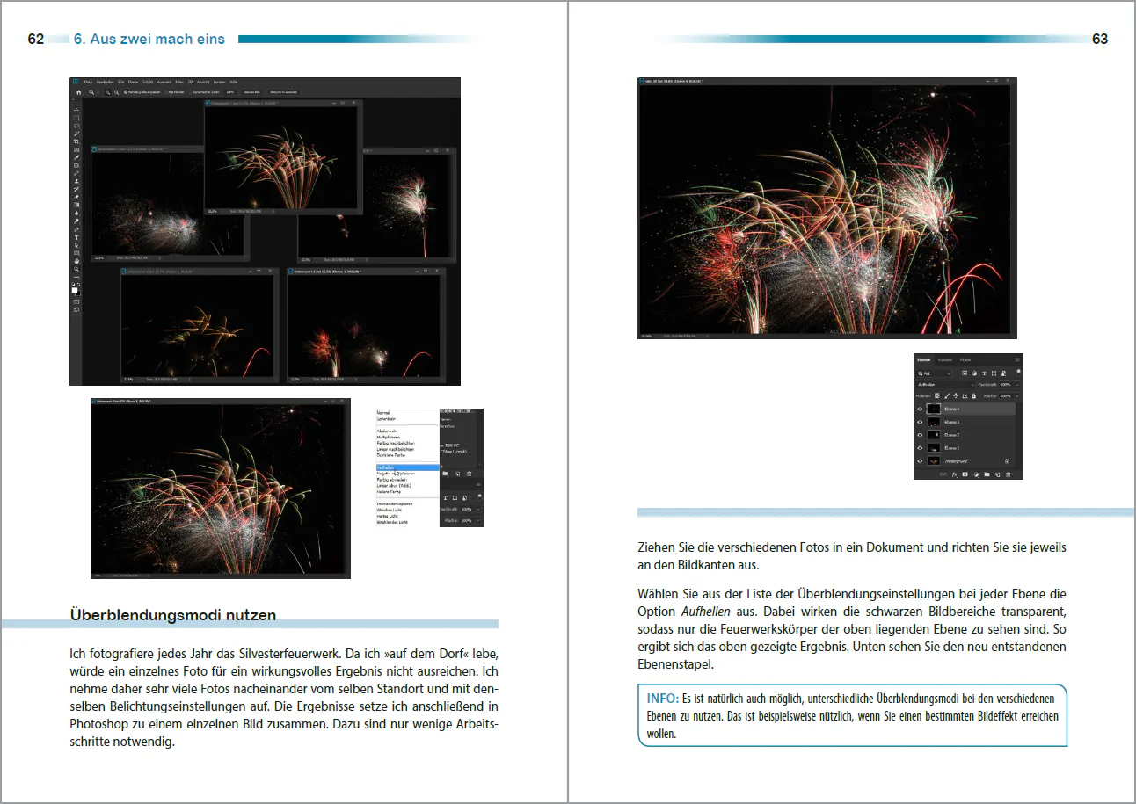Screen dimensions: 1136x804
Task: Switch to the Kanäle tab
Action: [945, 360]
